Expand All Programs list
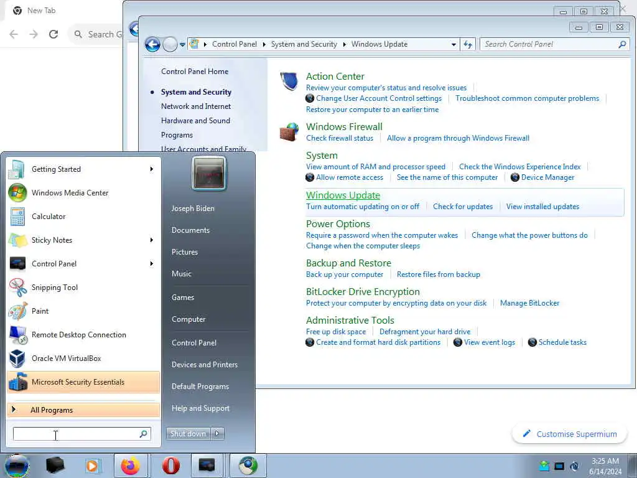Viewport: 637px width, 478px height. point(83,410)
